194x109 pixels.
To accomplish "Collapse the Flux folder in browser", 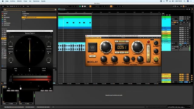I will 24,15.
